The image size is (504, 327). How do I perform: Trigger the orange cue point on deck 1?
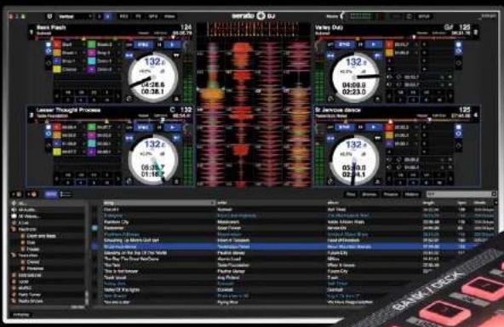[x=57, y=53]
